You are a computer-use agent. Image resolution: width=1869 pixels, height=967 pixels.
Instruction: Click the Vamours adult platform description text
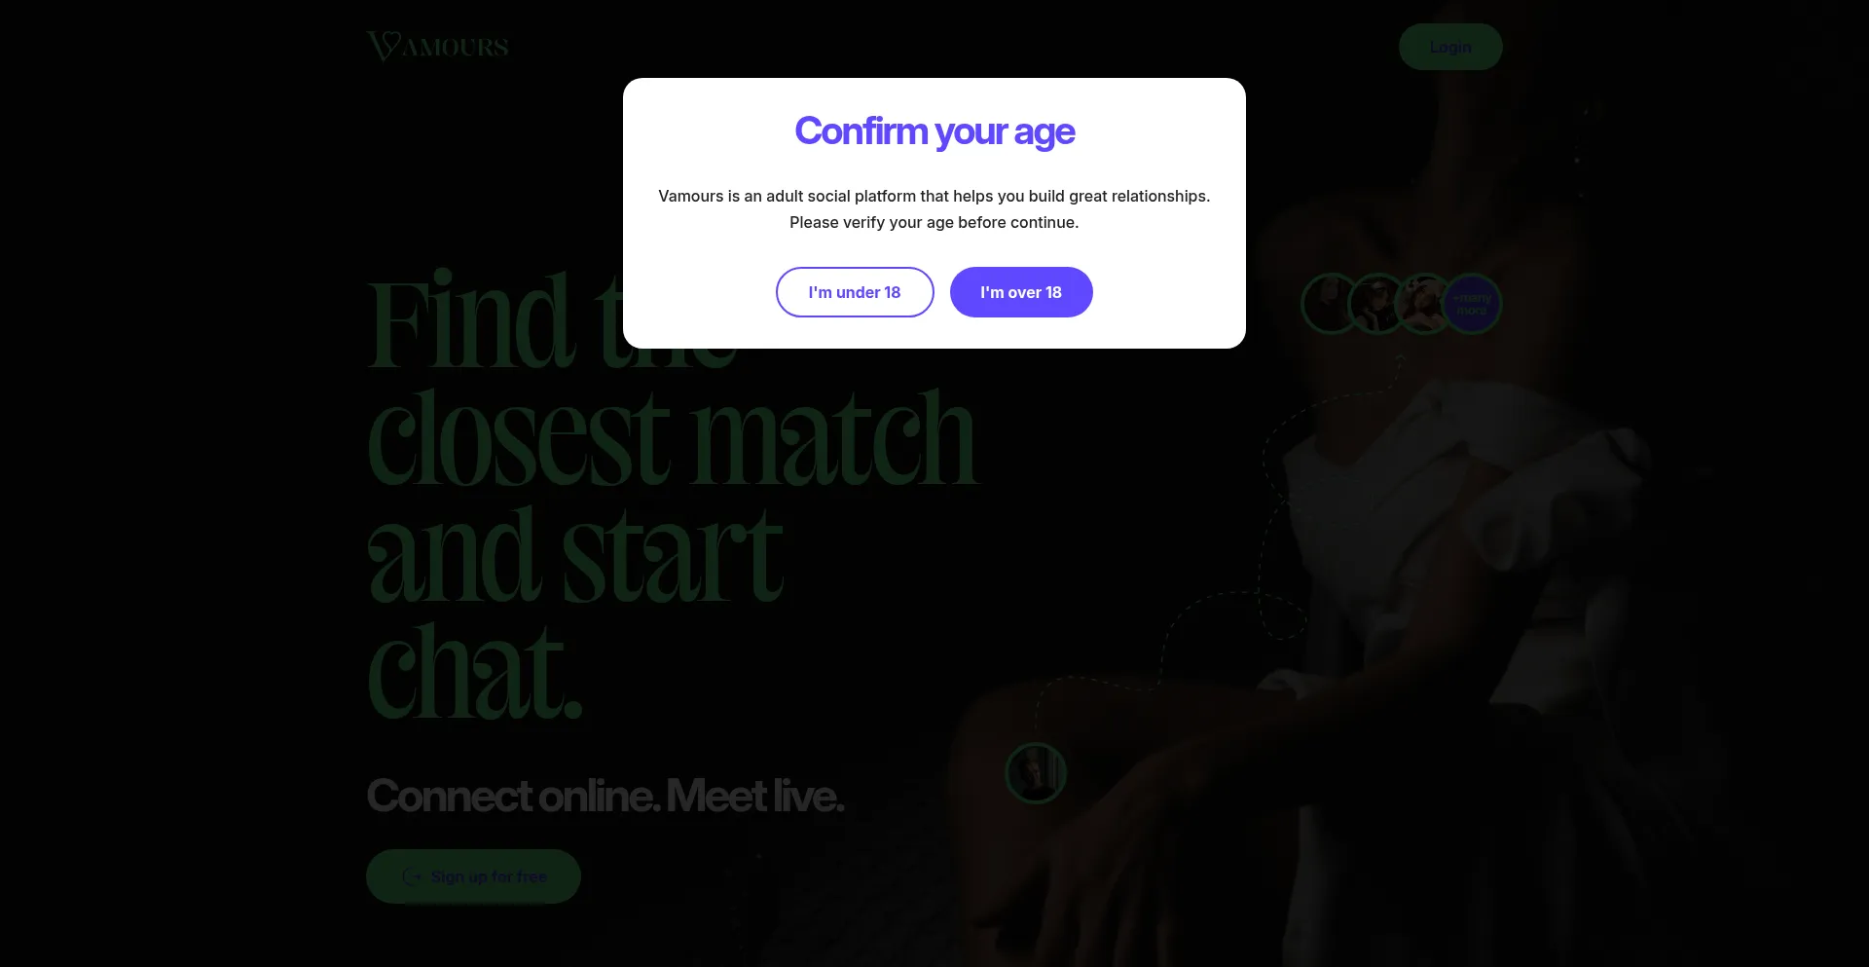click(934, 196)
